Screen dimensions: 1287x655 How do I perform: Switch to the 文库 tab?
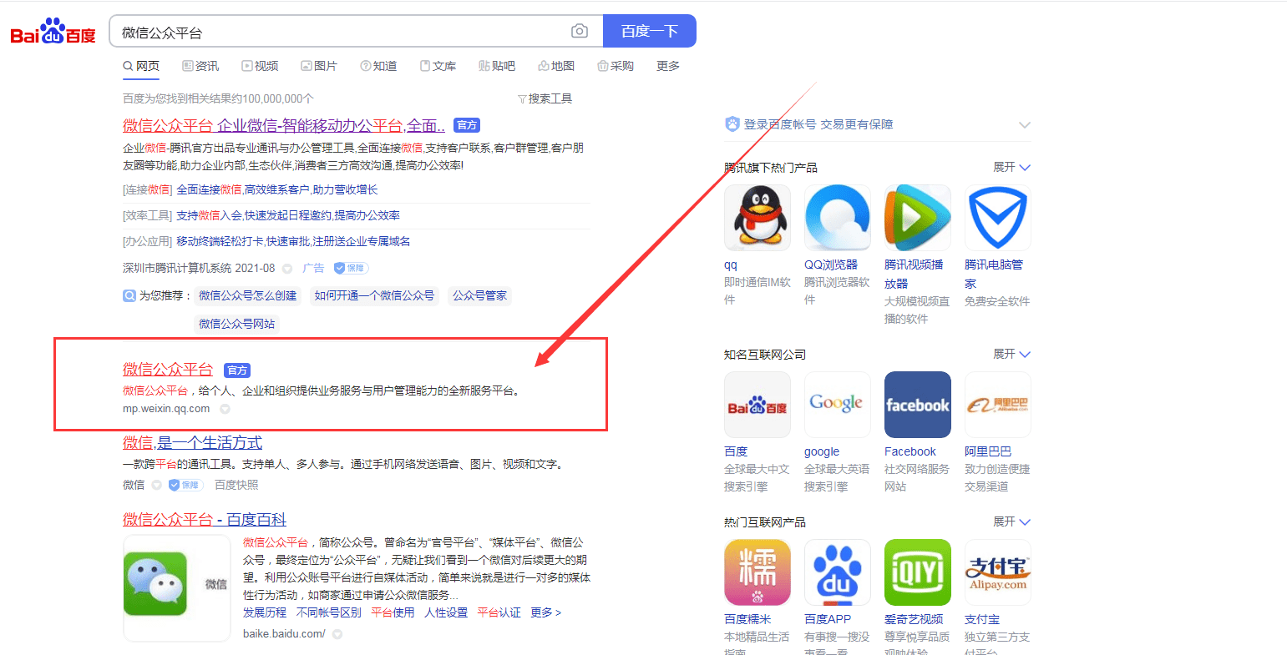click(x=438, y=66)
